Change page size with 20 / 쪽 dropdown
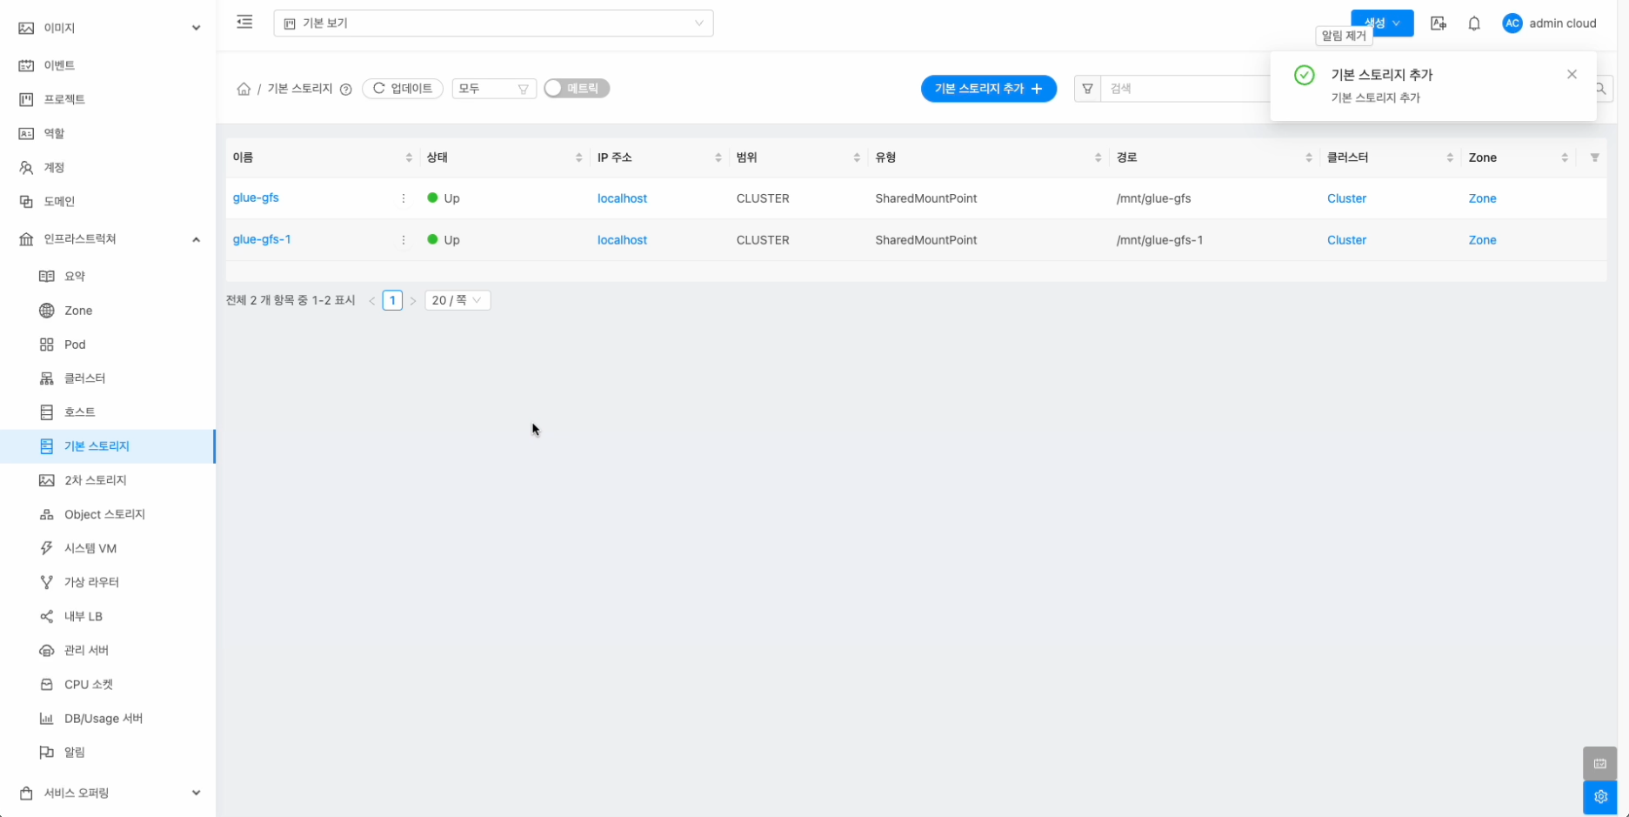Screen dimensions: 1629x817 pos(457,300)
